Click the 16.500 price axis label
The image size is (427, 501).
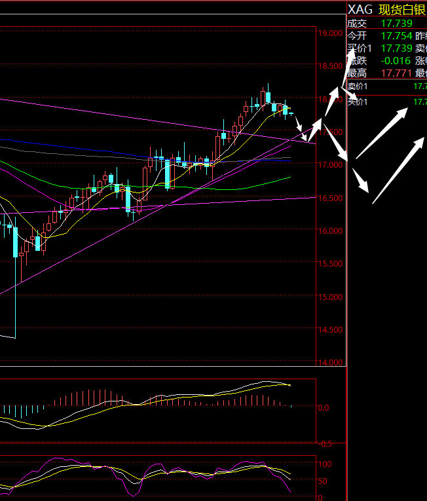click(x=330, y=198)
